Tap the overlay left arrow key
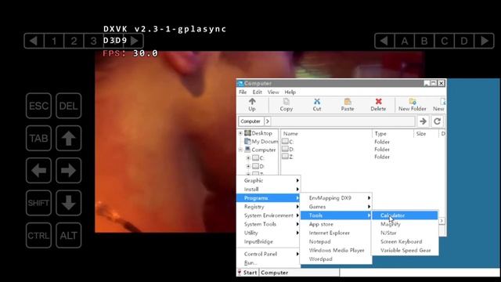The height and width of the screenshot is (282, 501). click(38, 171)
